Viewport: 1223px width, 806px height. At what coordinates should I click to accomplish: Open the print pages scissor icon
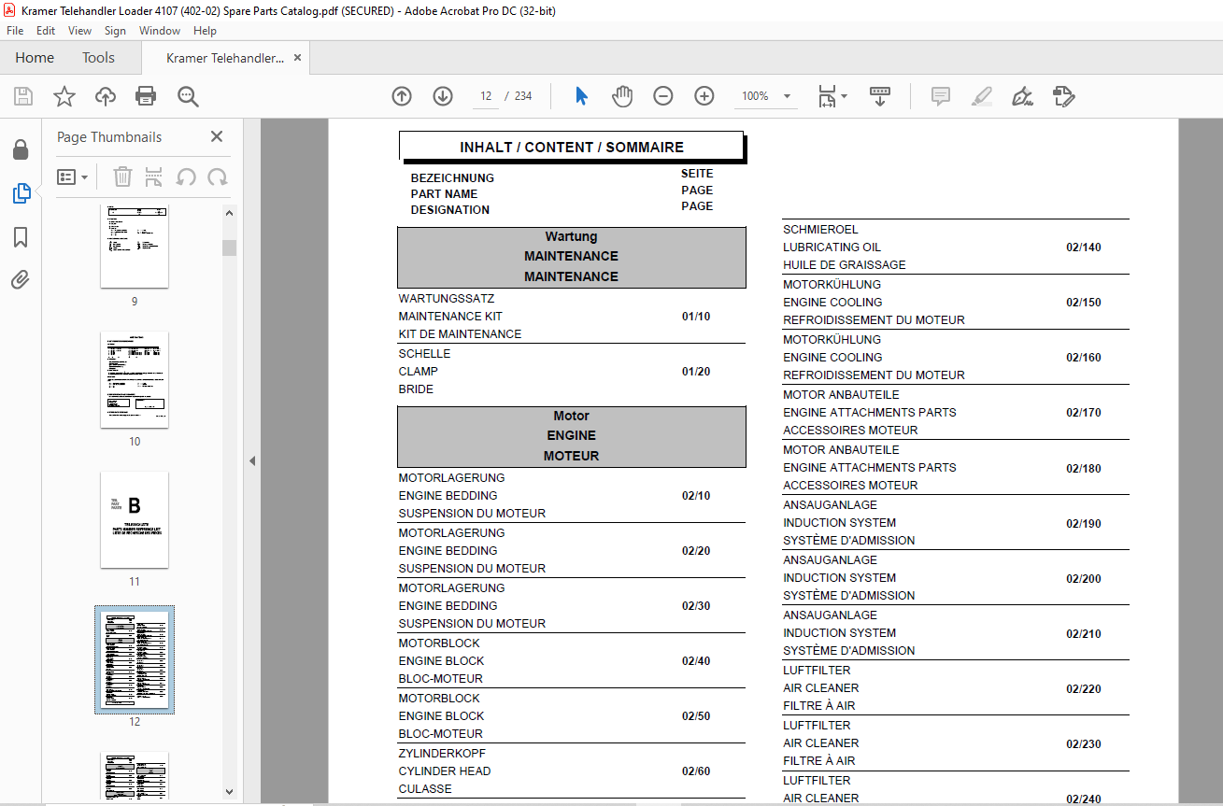154,177
